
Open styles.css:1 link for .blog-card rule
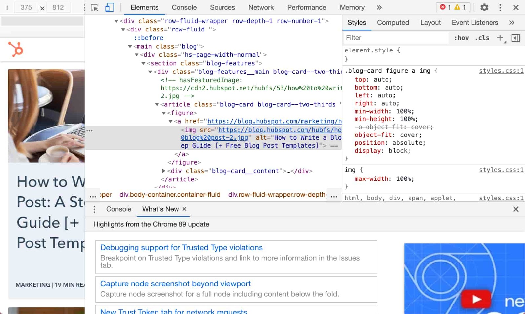pyautogui.click(x=501, y=71)
